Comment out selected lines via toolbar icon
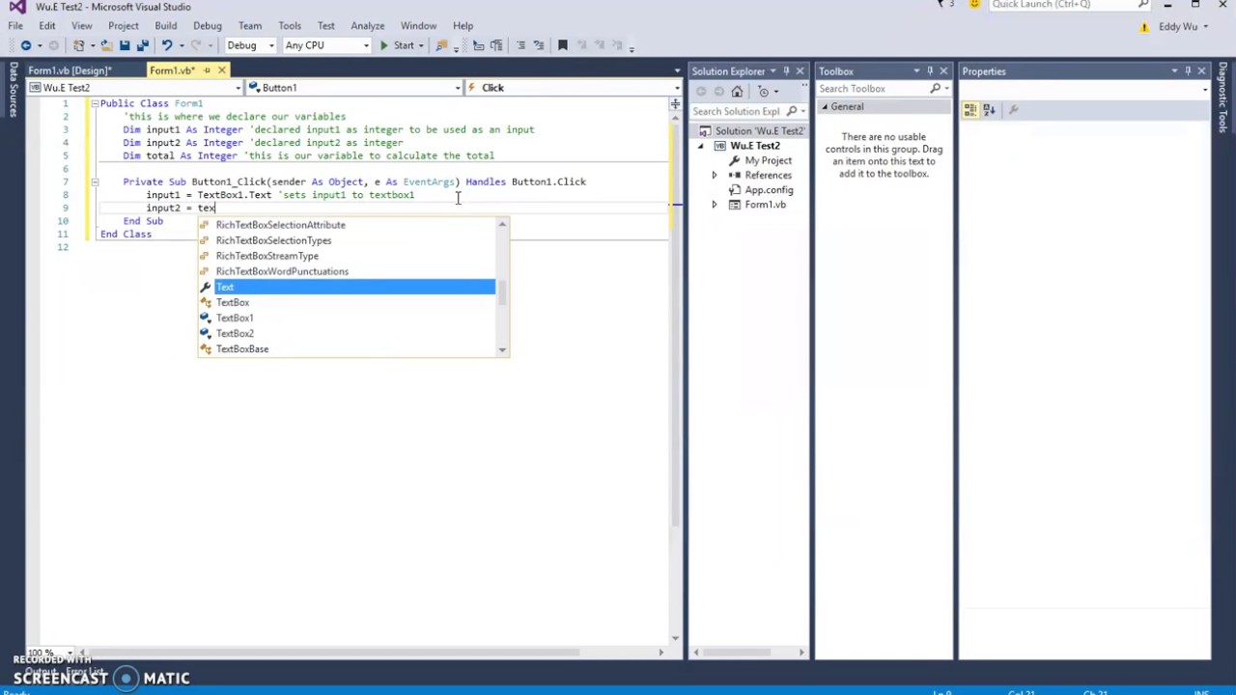The width and height of the screenshot is (1236, 695). [520, 45]
